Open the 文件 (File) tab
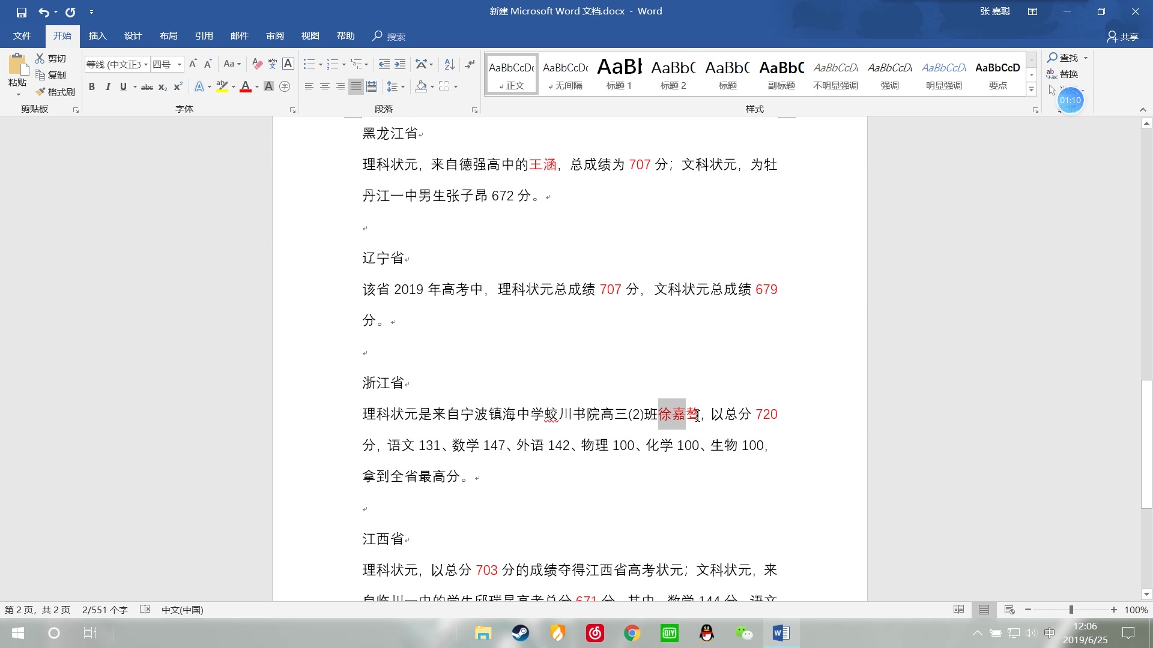This screenshot has width=1153, height=648. point(22,36)
